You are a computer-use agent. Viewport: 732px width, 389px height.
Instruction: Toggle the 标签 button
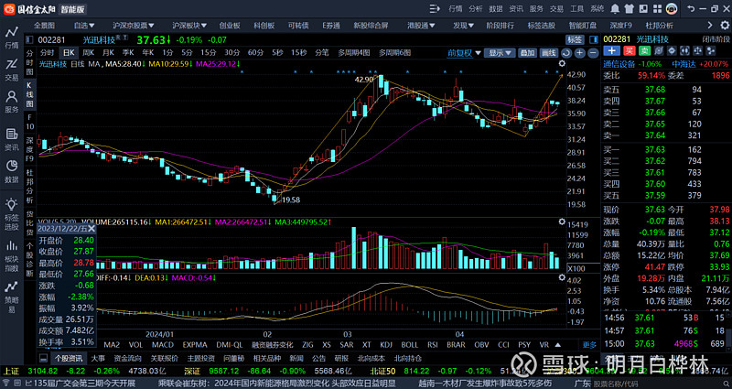pos(575,39)
